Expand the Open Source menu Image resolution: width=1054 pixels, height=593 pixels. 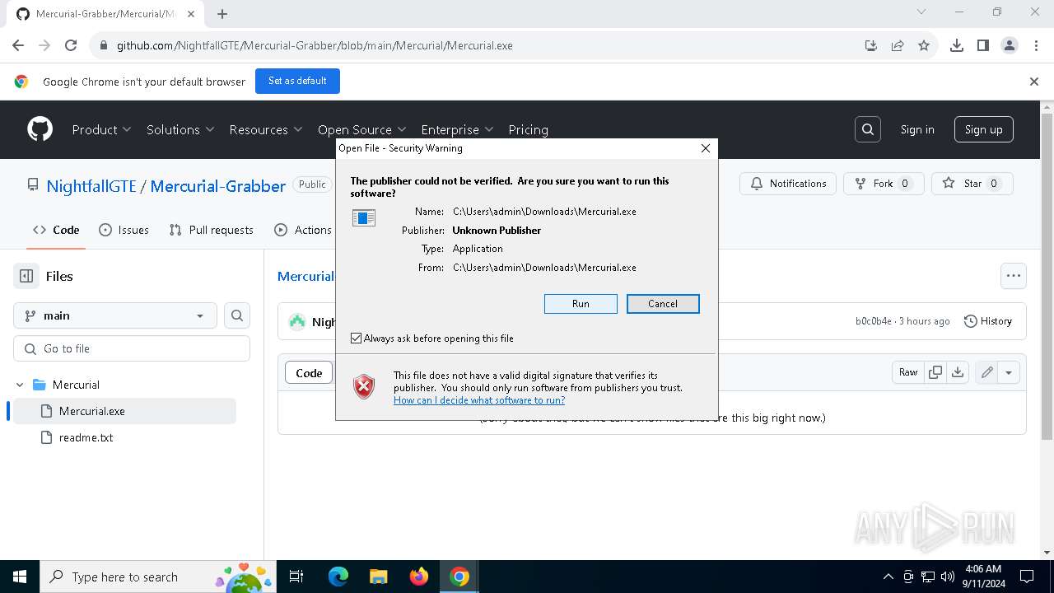tap(362, 129)
